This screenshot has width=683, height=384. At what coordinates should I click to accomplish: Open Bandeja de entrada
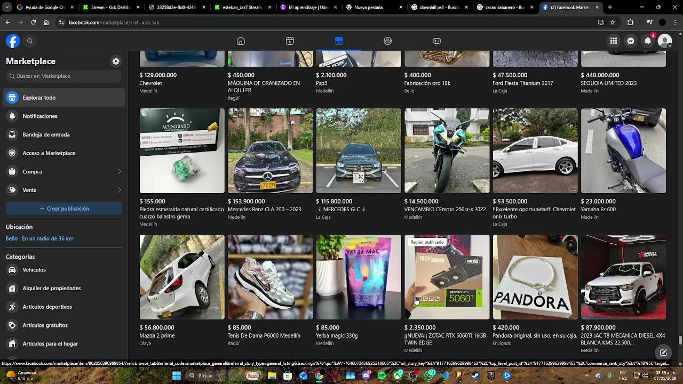pos(65,134)
